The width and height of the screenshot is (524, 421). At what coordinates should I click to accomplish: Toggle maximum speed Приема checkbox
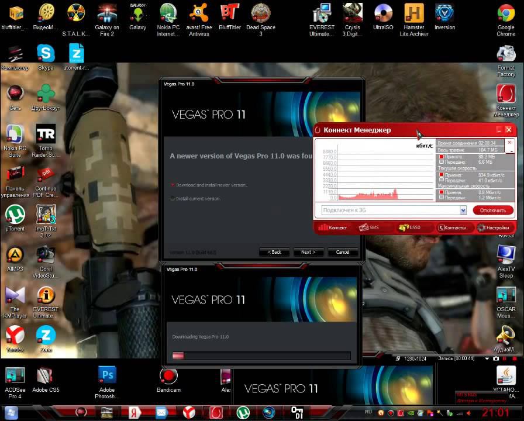point(442,192)
